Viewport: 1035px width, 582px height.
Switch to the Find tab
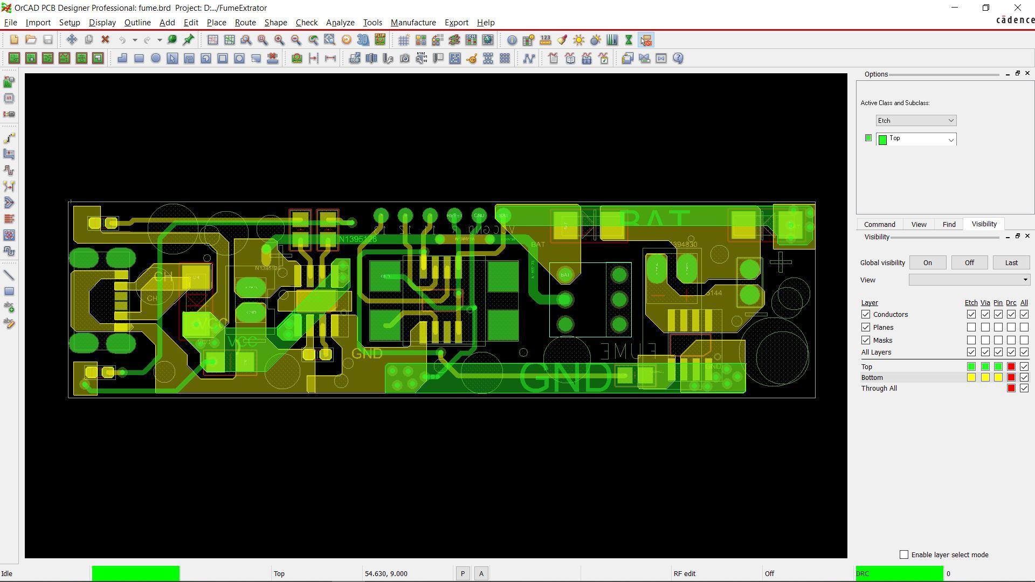pyautogui.click(x=949, y=223)
